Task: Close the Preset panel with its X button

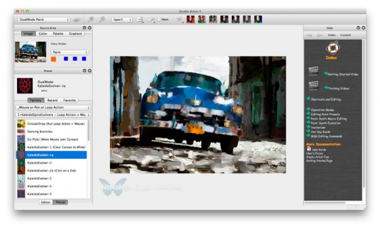Action: (89, 71)
